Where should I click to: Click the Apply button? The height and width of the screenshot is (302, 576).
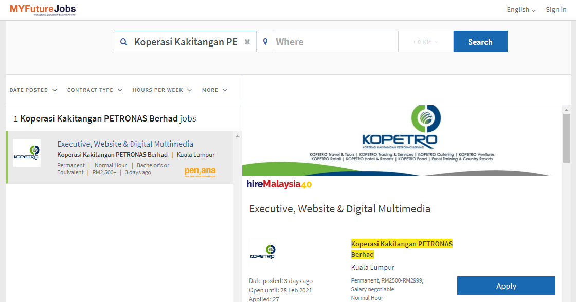[506, 286]
